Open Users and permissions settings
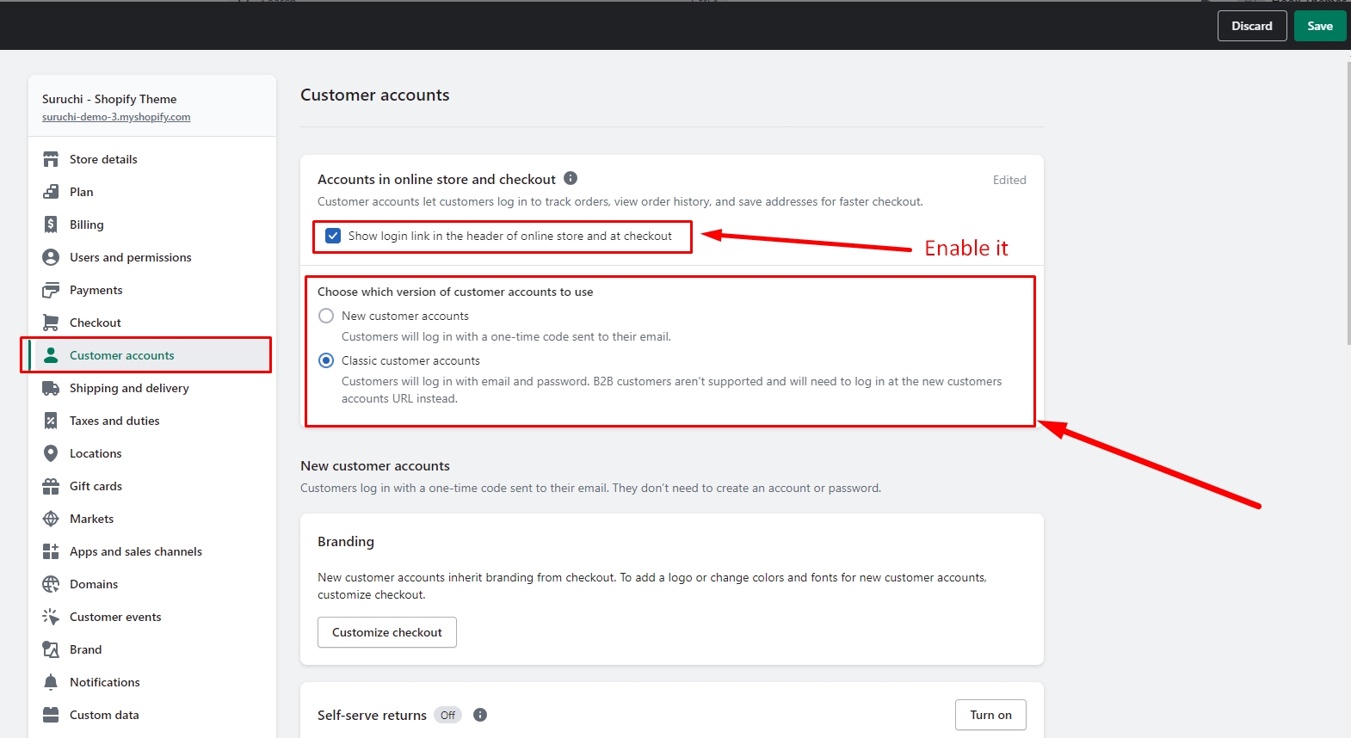 [130, 257]
